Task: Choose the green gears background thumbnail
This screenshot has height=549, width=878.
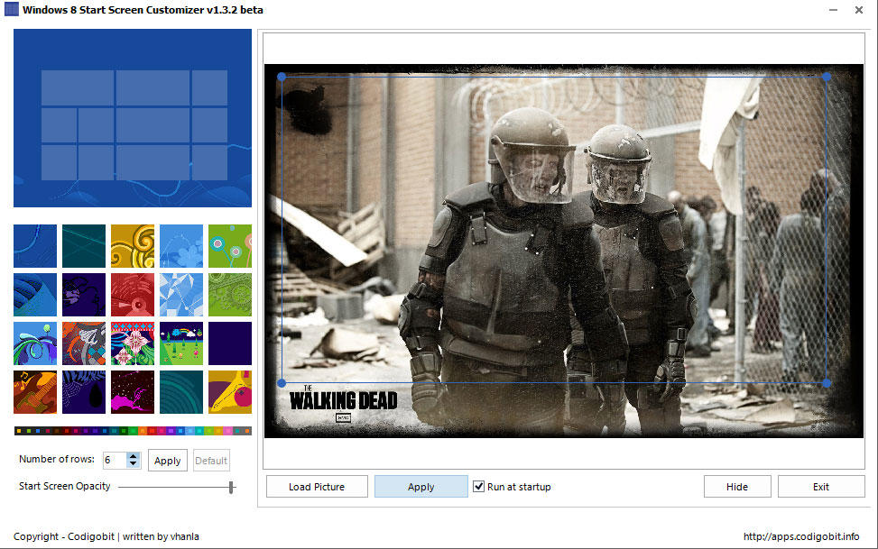Action: click(x=229, y=295)
